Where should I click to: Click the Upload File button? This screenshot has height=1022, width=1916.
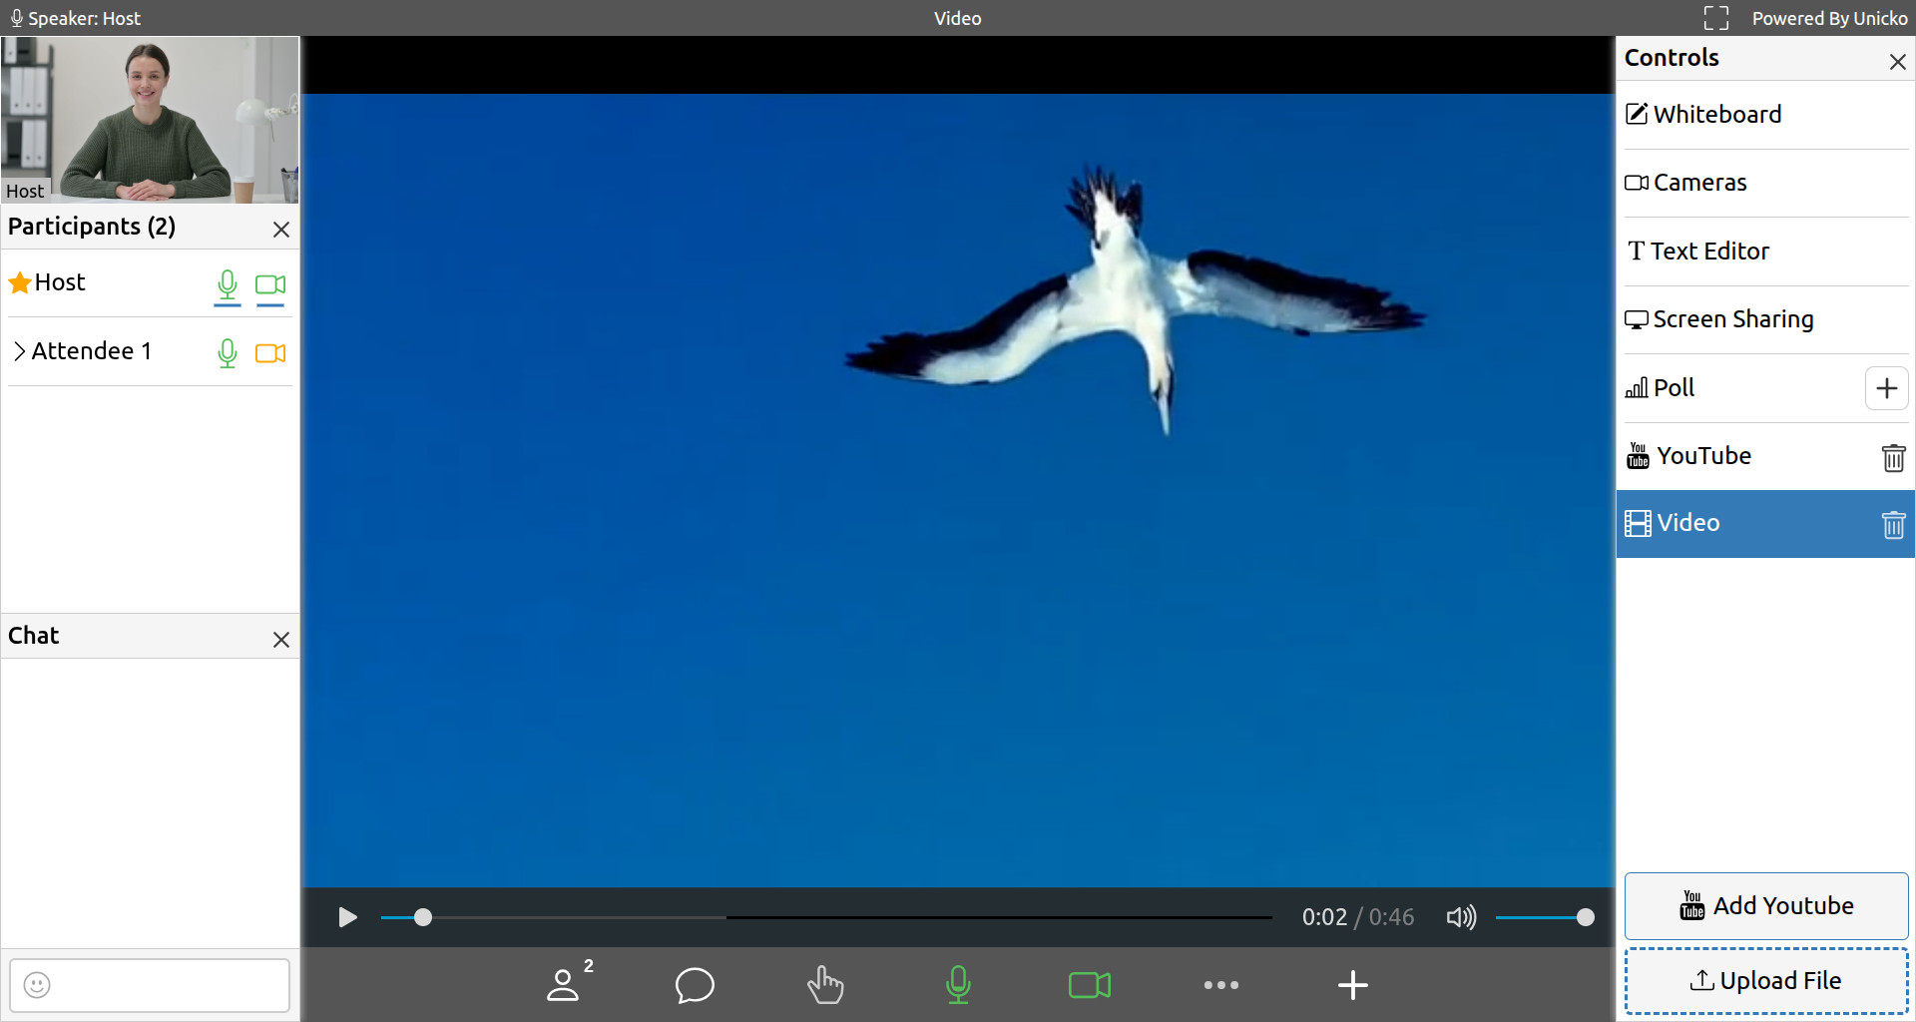pyautogui.click(x=1765, y=981)
